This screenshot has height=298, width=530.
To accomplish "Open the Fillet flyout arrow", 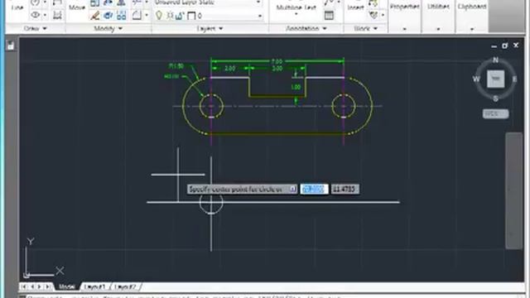I will 147,15.
